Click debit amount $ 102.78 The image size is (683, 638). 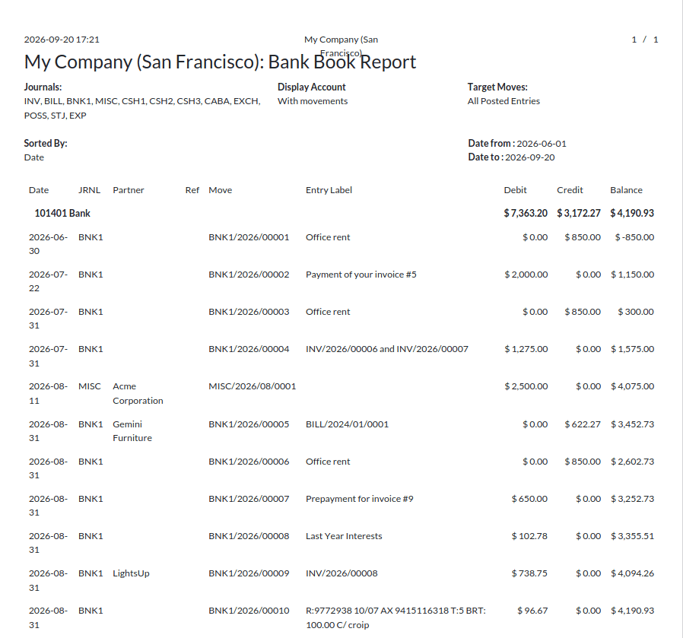pos(529,536)
